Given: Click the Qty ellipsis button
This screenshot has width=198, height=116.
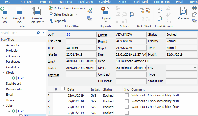Looking at the screenshot, I should [194, 68].
